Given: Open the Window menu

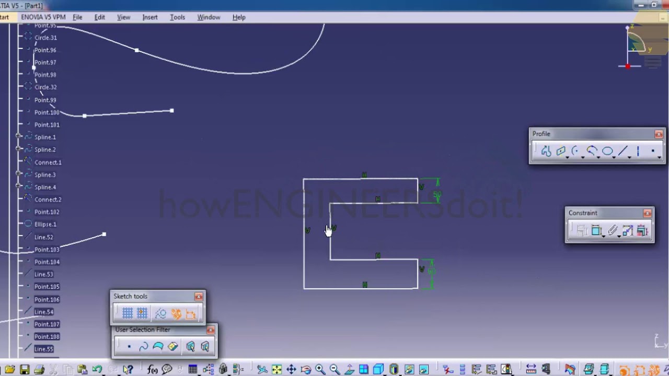Looking at the screenshot, I should point(209,17).
